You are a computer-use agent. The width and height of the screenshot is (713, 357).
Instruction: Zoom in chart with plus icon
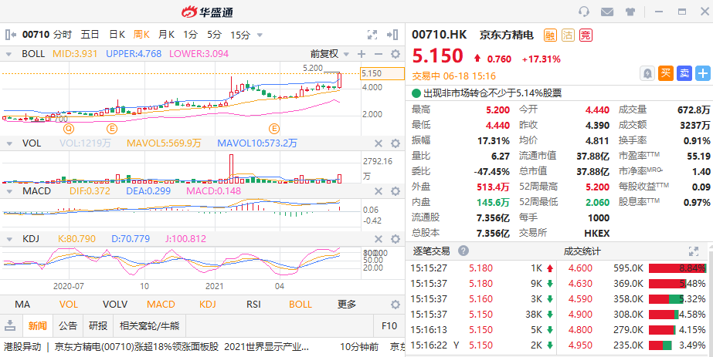point(362,54)
